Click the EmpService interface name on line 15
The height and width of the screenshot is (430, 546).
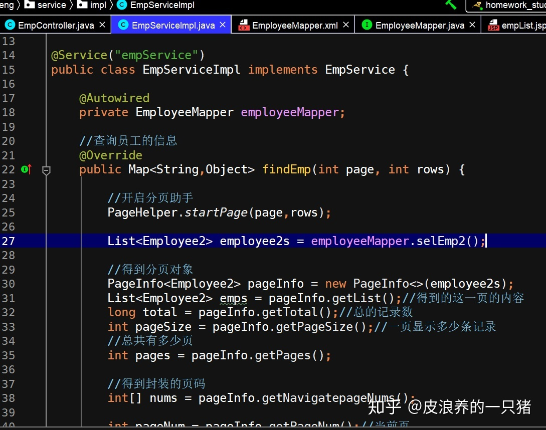[x=360, y=70]
